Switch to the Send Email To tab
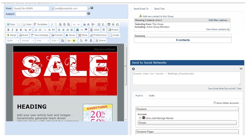 [x=141, y=9]
